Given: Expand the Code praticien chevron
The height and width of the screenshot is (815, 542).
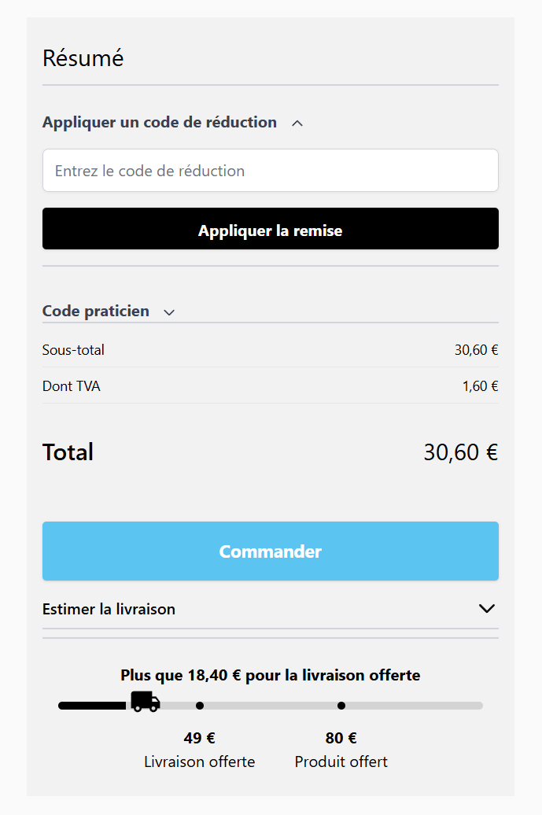Looking at the screenshot, I should [x=169, y=312].
